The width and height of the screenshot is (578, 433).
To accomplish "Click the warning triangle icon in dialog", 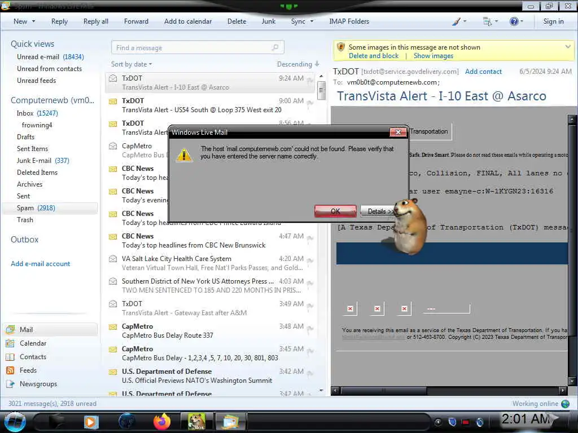I will [x=184, y=154].
